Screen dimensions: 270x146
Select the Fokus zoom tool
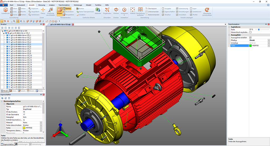click(x=43, y=11)
